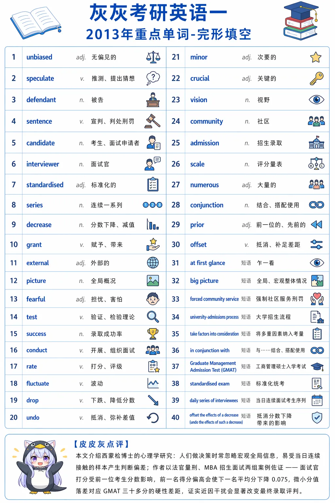Click the row number 30
Screen dimensions: 335x503
pyautogui.click(x=176, y=245)
